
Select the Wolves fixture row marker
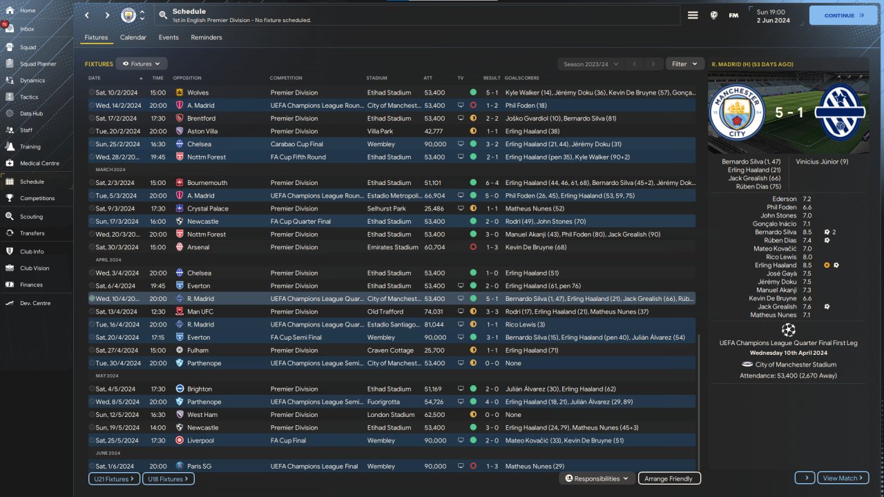tap(92, 92)
